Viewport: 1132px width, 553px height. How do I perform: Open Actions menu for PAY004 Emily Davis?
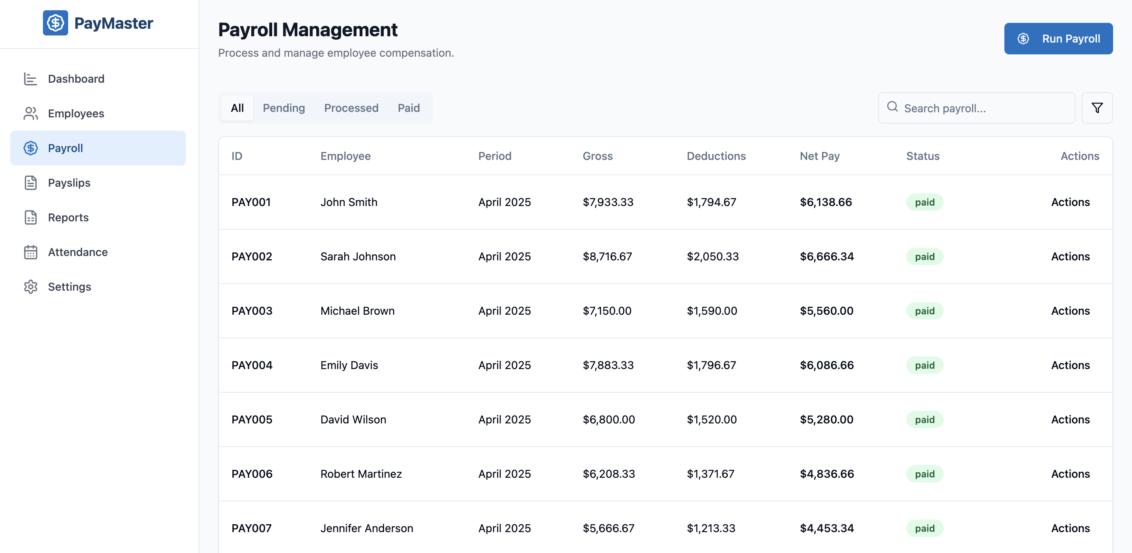[1070, 365]
